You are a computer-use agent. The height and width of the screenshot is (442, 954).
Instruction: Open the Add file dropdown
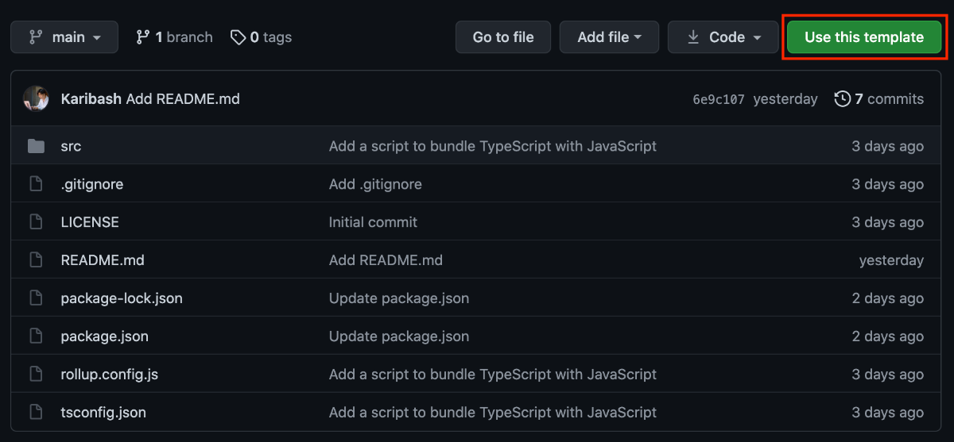point(609,37)
